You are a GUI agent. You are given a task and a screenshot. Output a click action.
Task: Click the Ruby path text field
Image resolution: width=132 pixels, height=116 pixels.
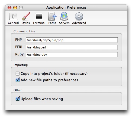(72, 55)
